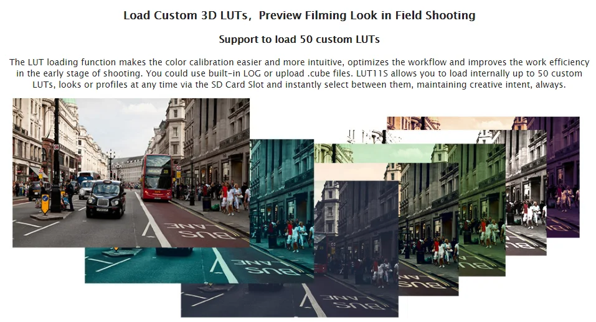Click the heading 'Load Custom 3D LUTs'
This screenshot has width=596, height=322.
pos(186,16)
